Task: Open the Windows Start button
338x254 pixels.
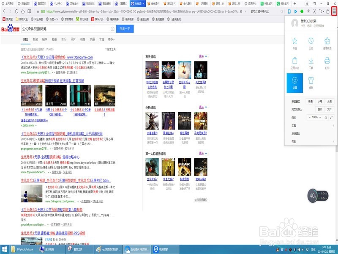Action: point(4,249)
